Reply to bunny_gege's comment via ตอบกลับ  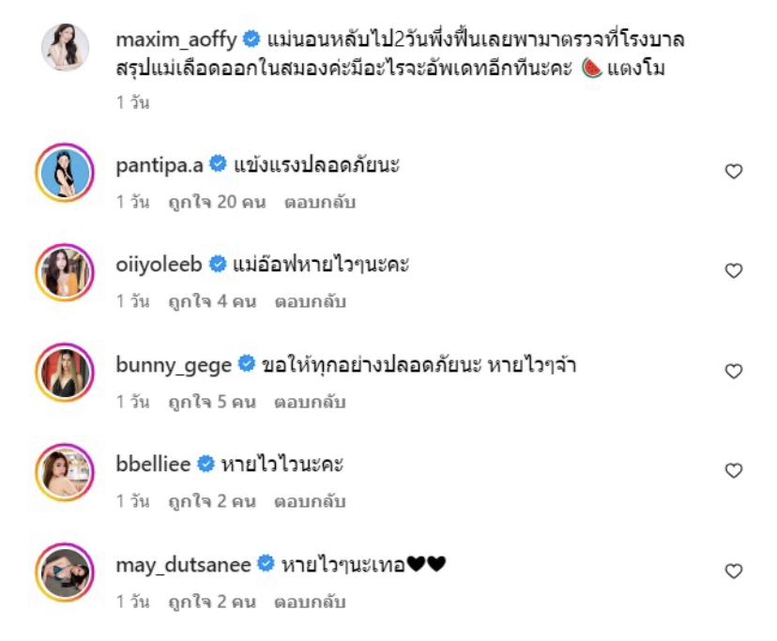[310, 402]
